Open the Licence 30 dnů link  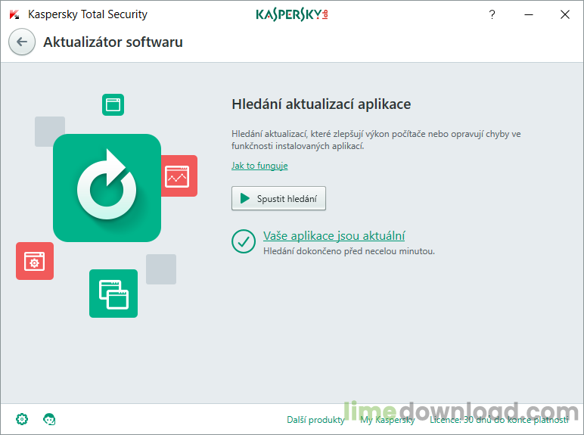pos(499,420)
